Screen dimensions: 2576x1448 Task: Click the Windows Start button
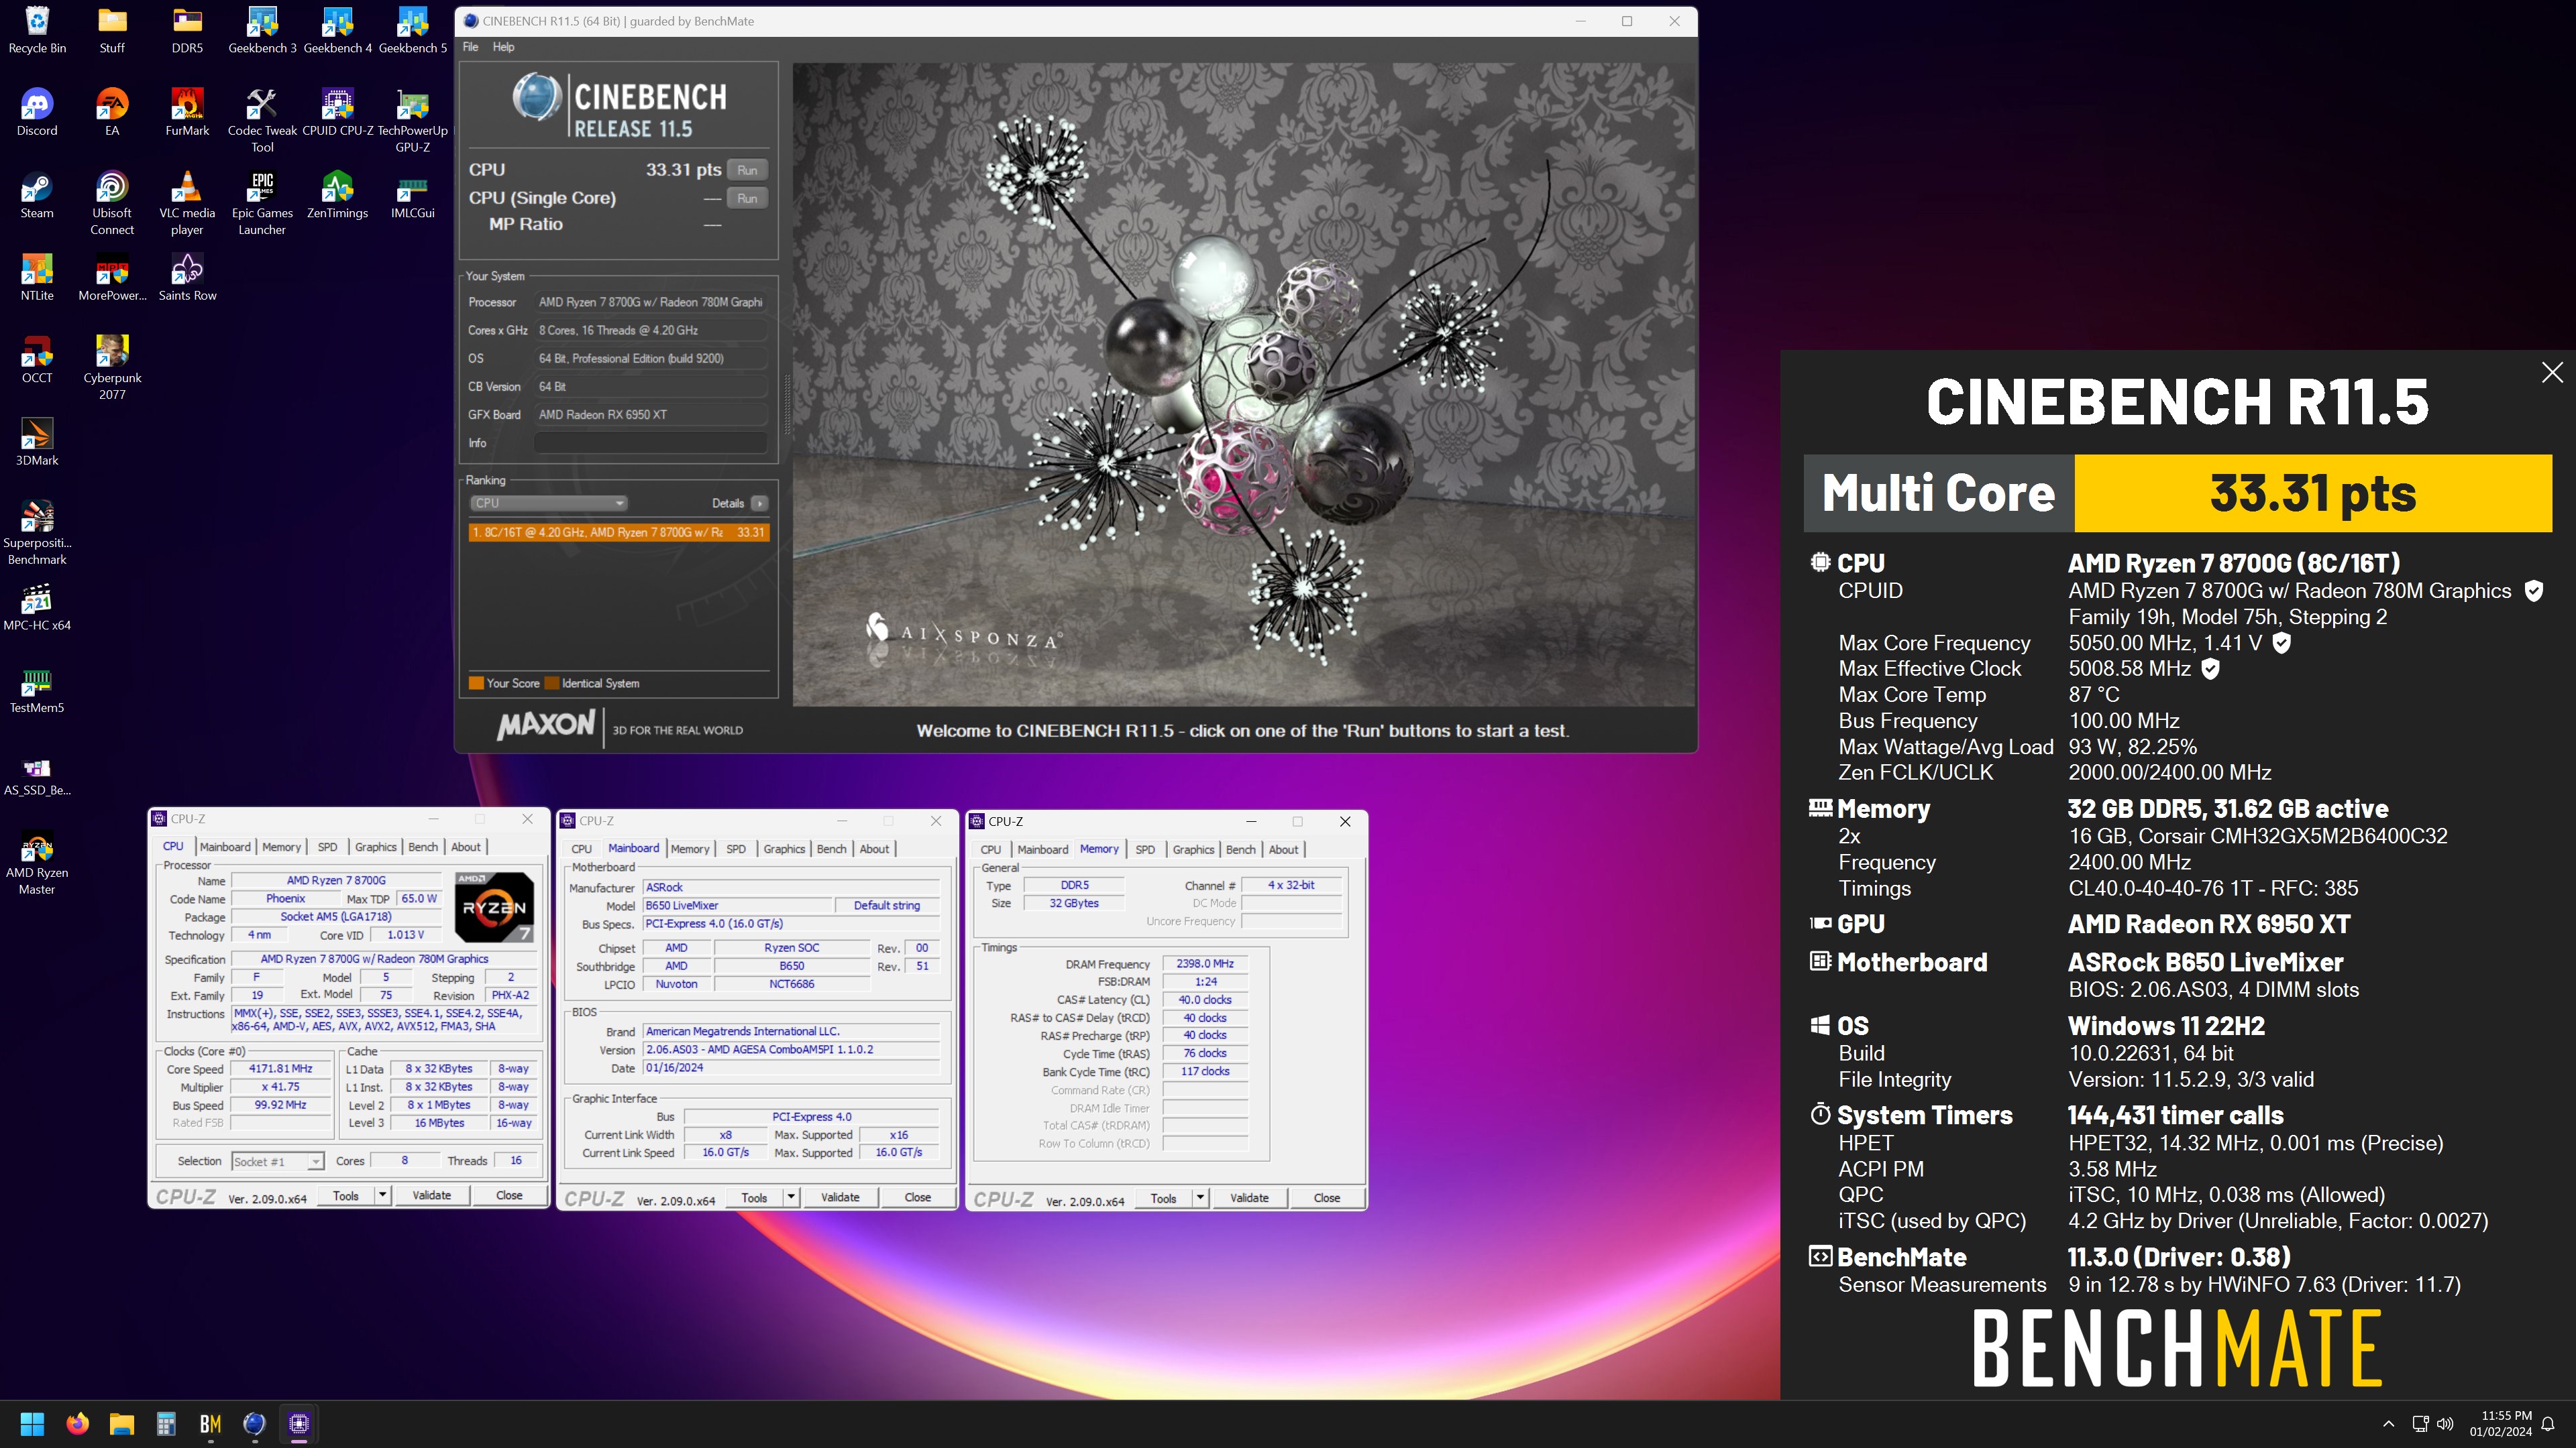tap(32, 1423)
